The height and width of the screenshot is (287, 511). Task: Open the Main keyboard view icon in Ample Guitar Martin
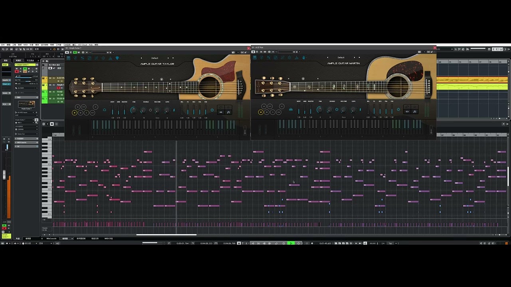click(x=255, y=58)
